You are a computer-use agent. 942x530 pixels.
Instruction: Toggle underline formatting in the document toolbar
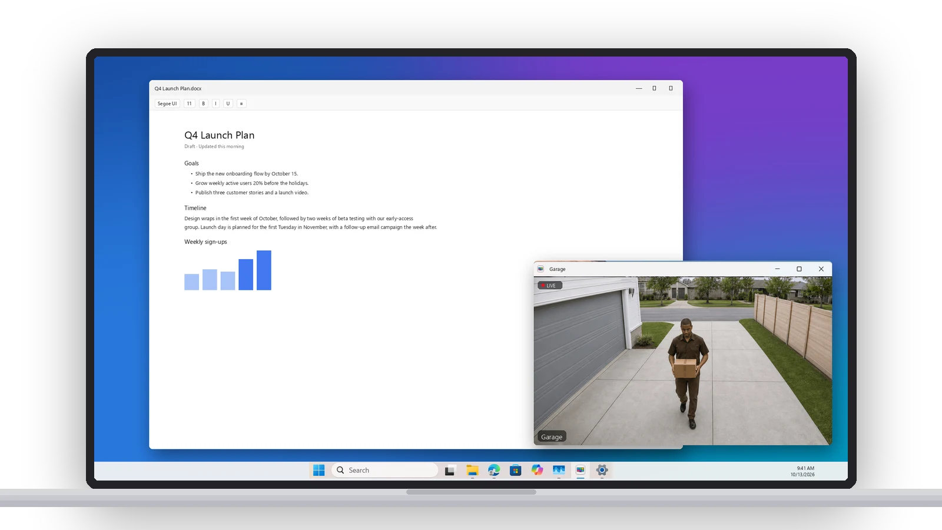click(x=228, y=104)
